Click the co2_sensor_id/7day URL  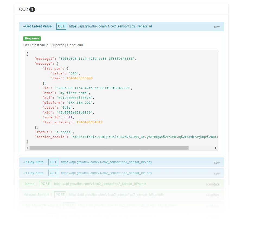click(106, 162)
